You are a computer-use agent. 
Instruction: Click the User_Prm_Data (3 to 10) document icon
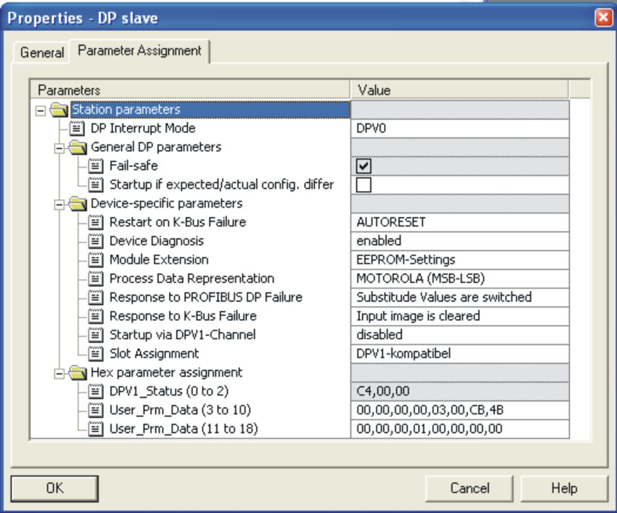tap(96, 410)
